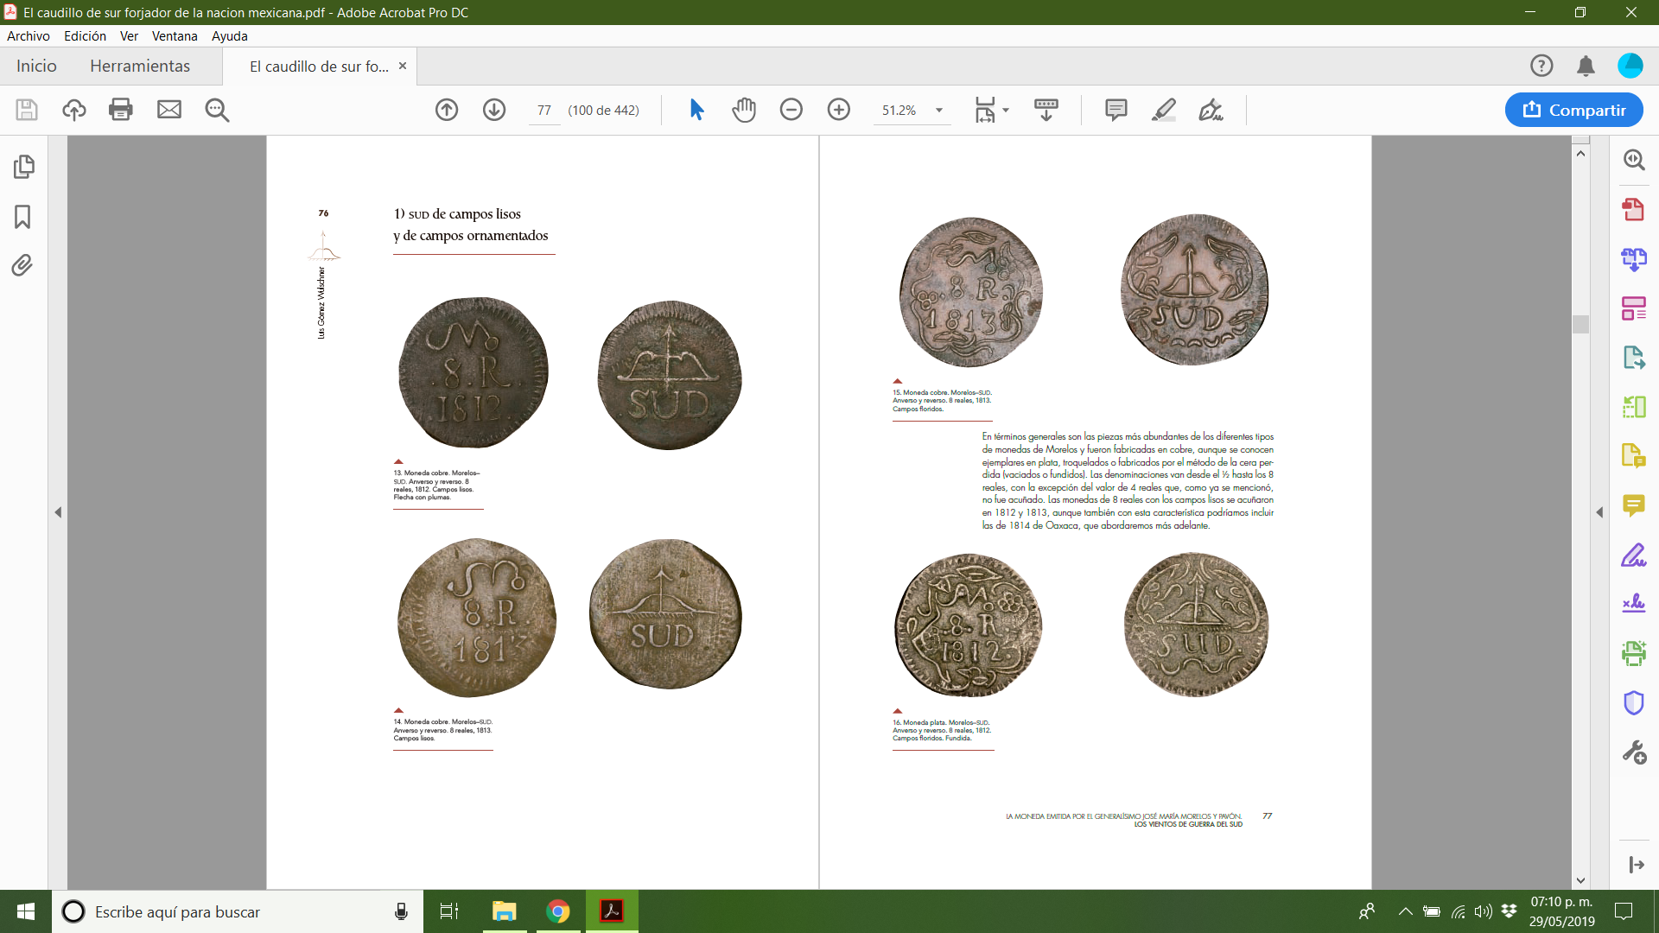The width and height of the screenshot is (1659, 933).
Task: Click the zoom out minus icon
Action: 791,110
